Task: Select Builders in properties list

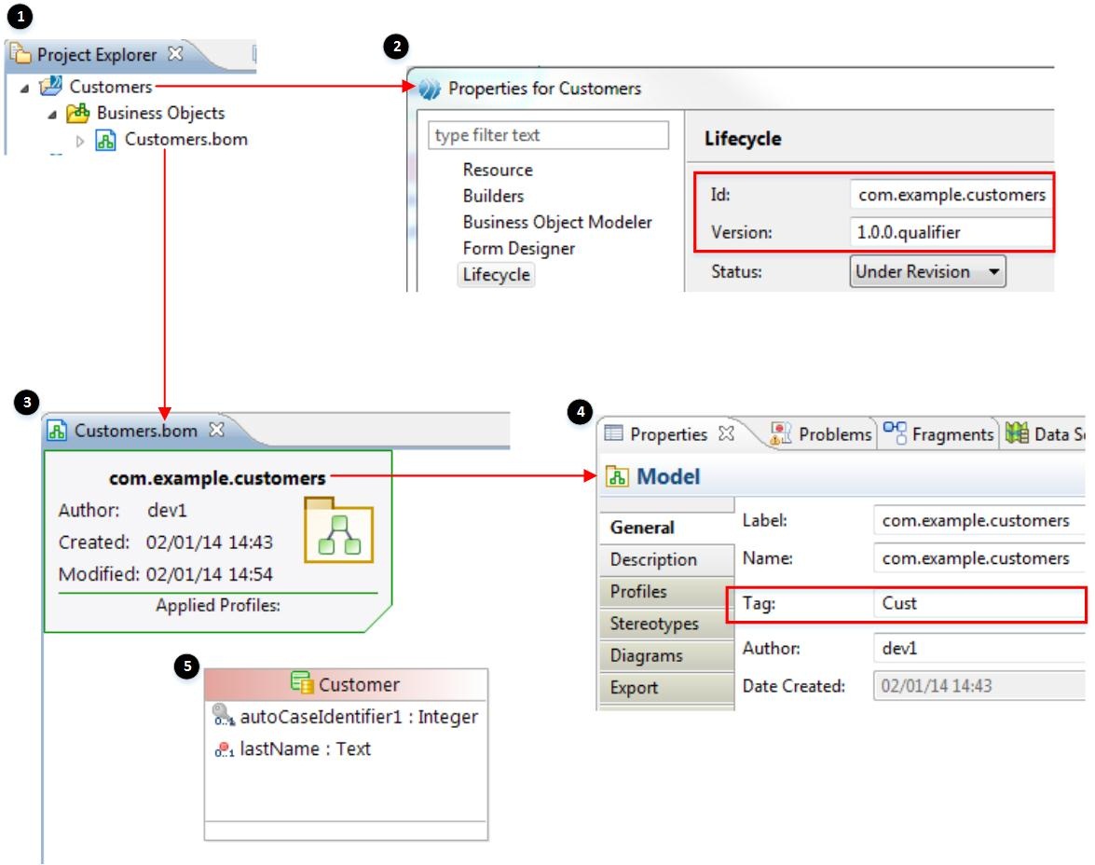Action: tap(493, 196)
